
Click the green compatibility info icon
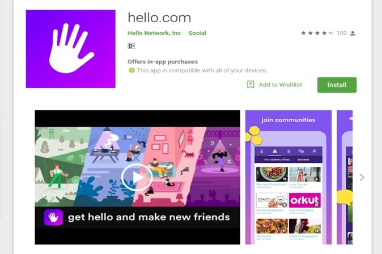click(131, 70)
